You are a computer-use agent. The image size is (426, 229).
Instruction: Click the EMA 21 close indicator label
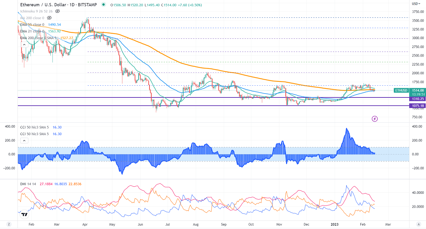coord(32,31)
